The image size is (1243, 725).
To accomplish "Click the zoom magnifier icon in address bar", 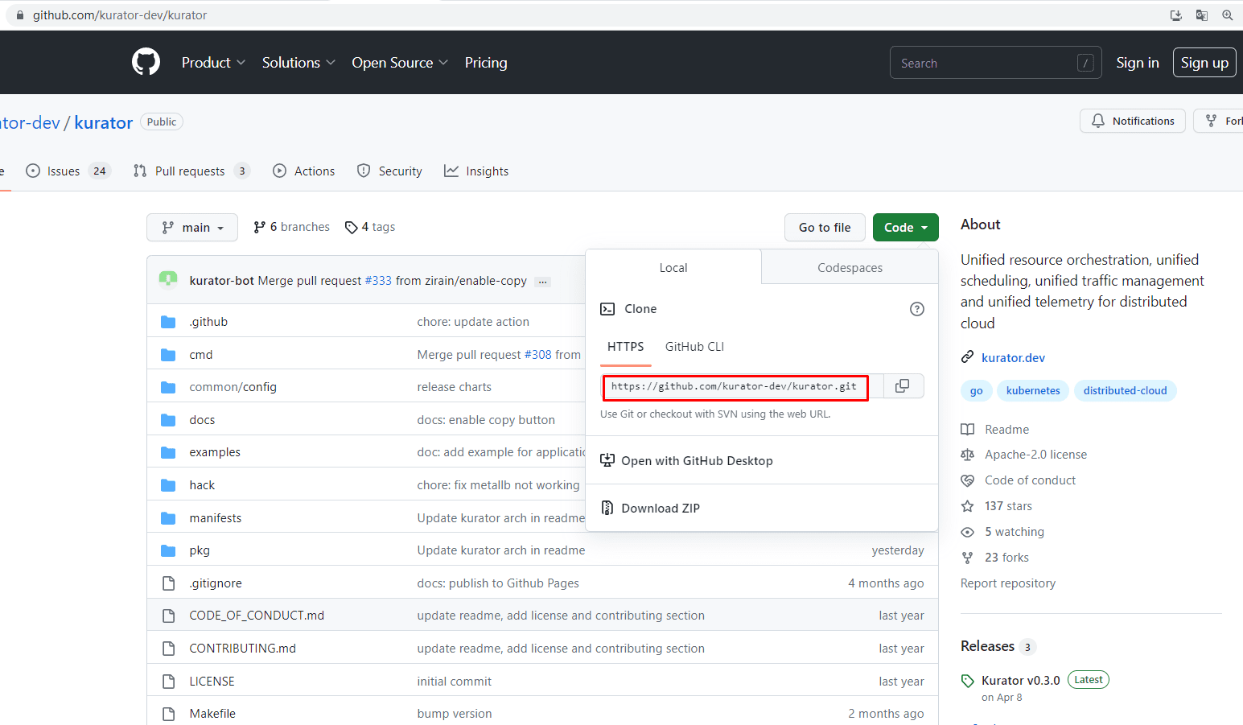I will (1227, 15).
